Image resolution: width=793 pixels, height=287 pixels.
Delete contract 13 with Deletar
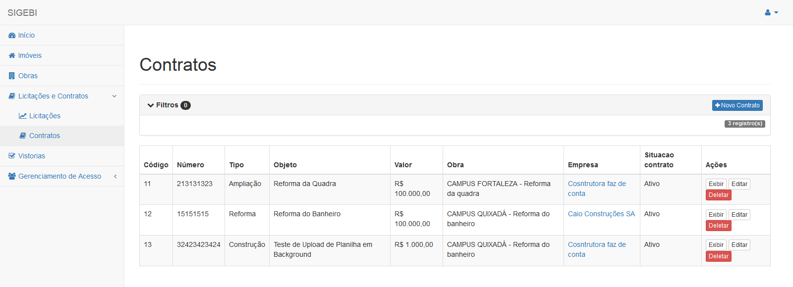pyautogui.click(x=719, y=256)
